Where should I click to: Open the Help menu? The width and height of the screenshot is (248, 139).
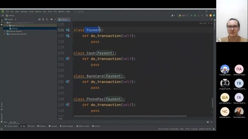pyautogui.click(x=68, y=12)
